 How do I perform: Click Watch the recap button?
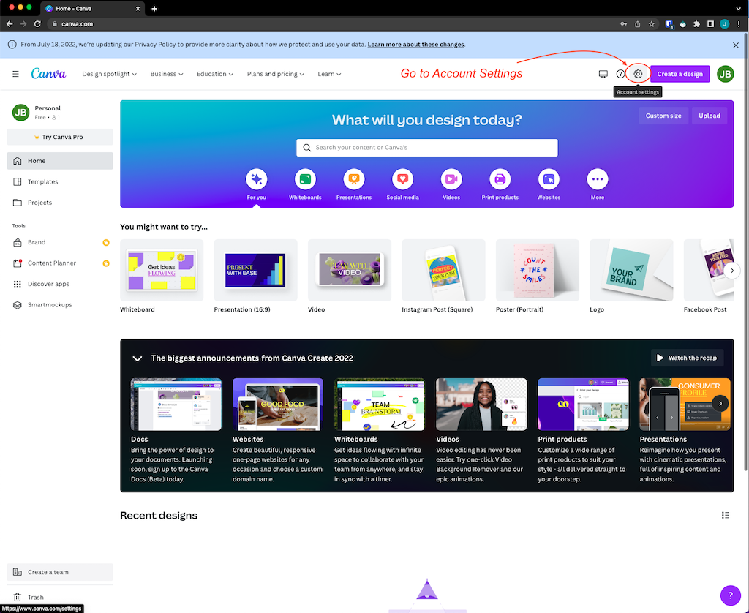[x=687, y=358]
